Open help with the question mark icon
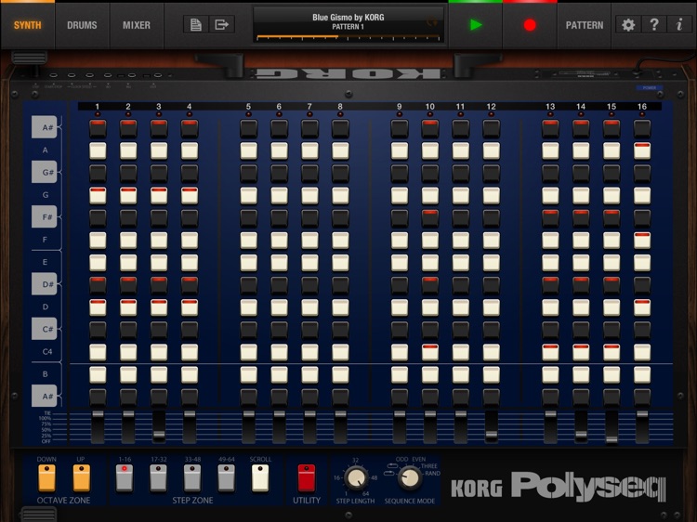This screenshot has height=522, width=697. pyautogui.click(x=654, y=25)
